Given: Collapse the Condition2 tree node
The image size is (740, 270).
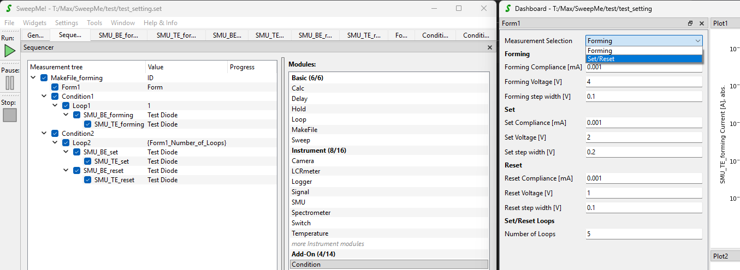Looking at the screenshot, I should tap(44, 134).
